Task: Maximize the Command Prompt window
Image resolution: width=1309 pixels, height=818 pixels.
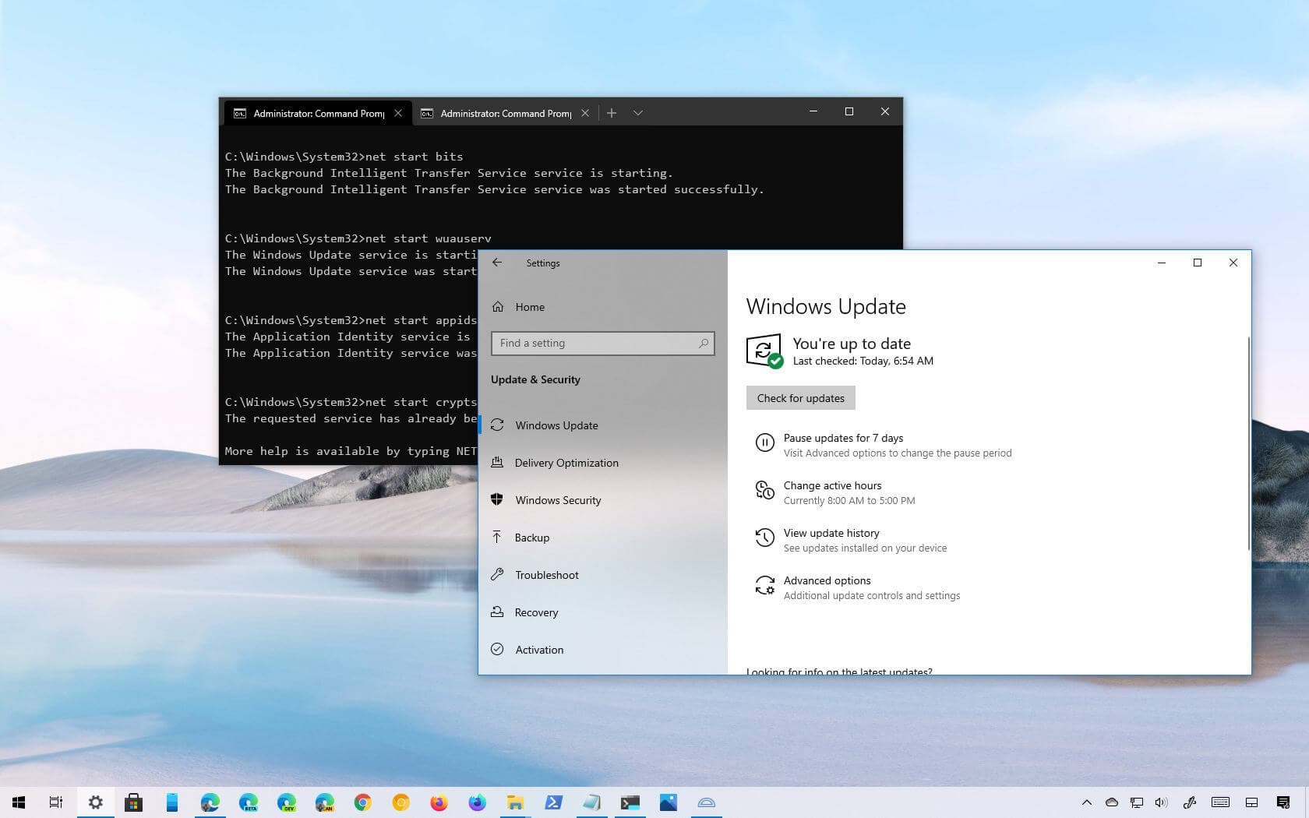Action: point(849,111)
